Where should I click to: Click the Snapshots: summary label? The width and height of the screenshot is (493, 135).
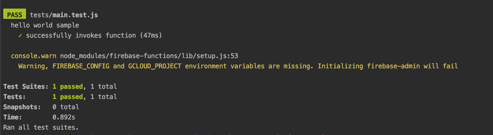tap(22, 107)
